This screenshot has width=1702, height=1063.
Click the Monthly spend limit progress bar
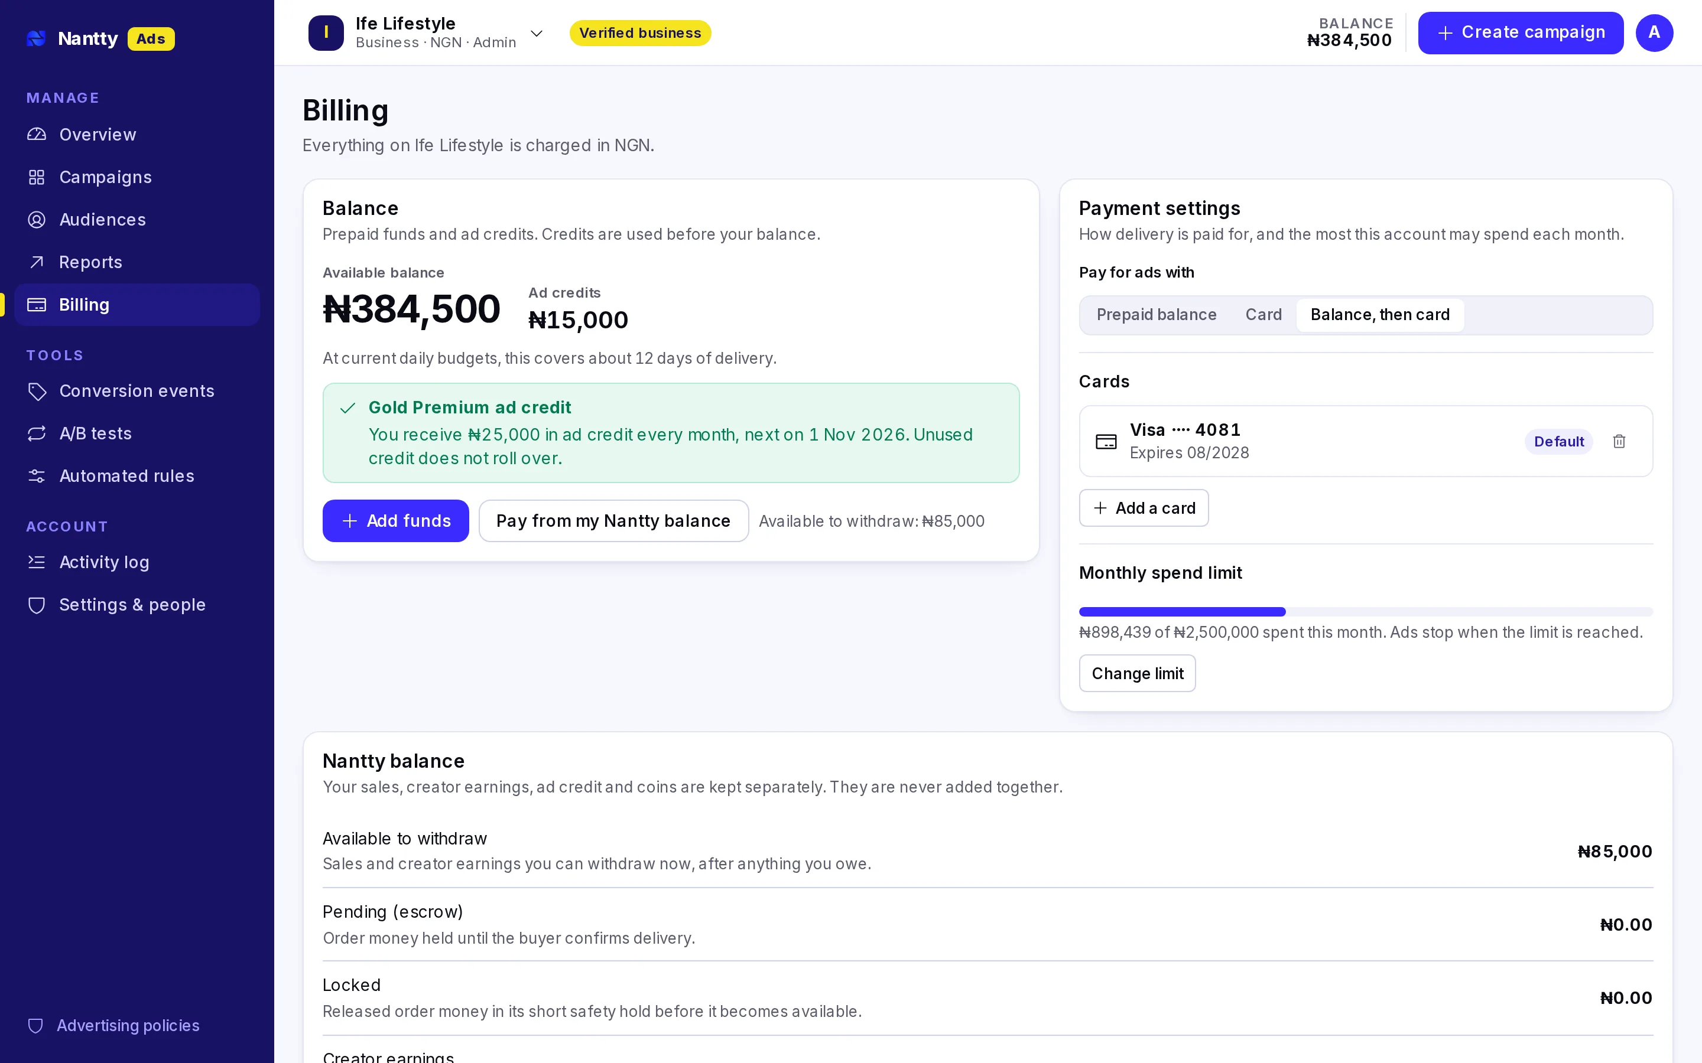tap(1366, 612)
